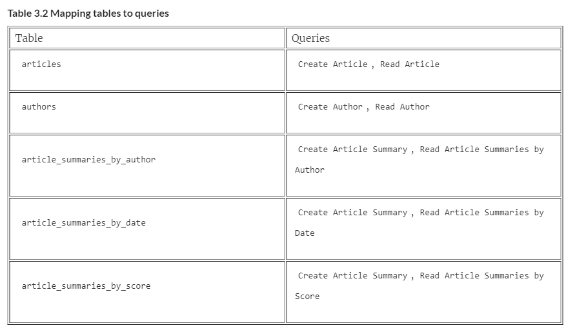Click the Queries column header
Viewport: 566px width, 330px height.
(310, 38)
